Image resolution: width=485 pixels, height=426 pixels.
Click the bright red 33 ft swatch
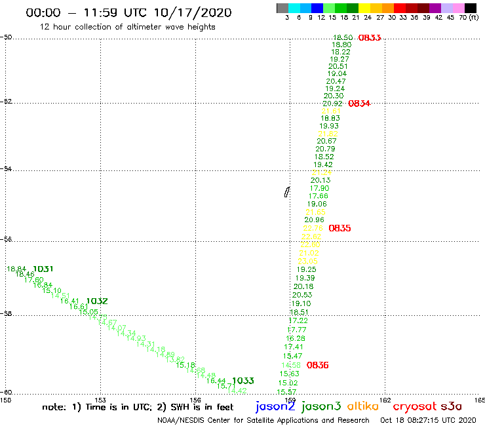400,8
